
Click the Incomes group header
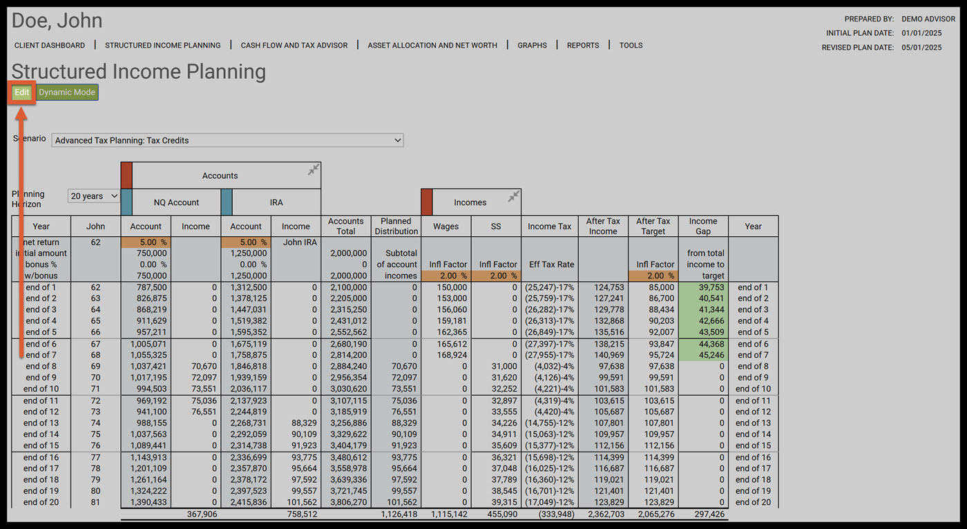pos(470,202)
